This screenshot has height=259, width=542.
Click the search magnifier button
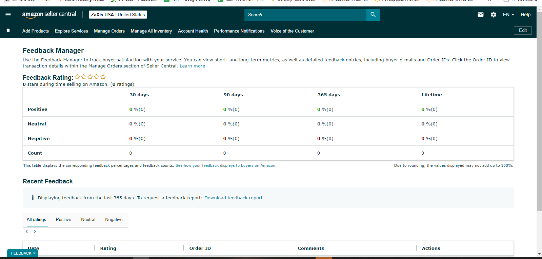(373, 15)
